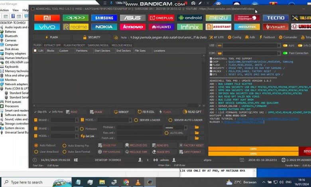Open the EXTRACT OFP tab
Screen dimensions: 311x187
click(x=52, y=45)
